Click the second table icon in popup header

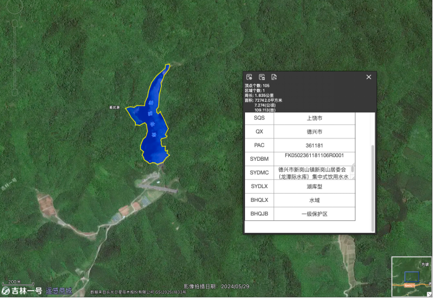[x=262, y=77]
